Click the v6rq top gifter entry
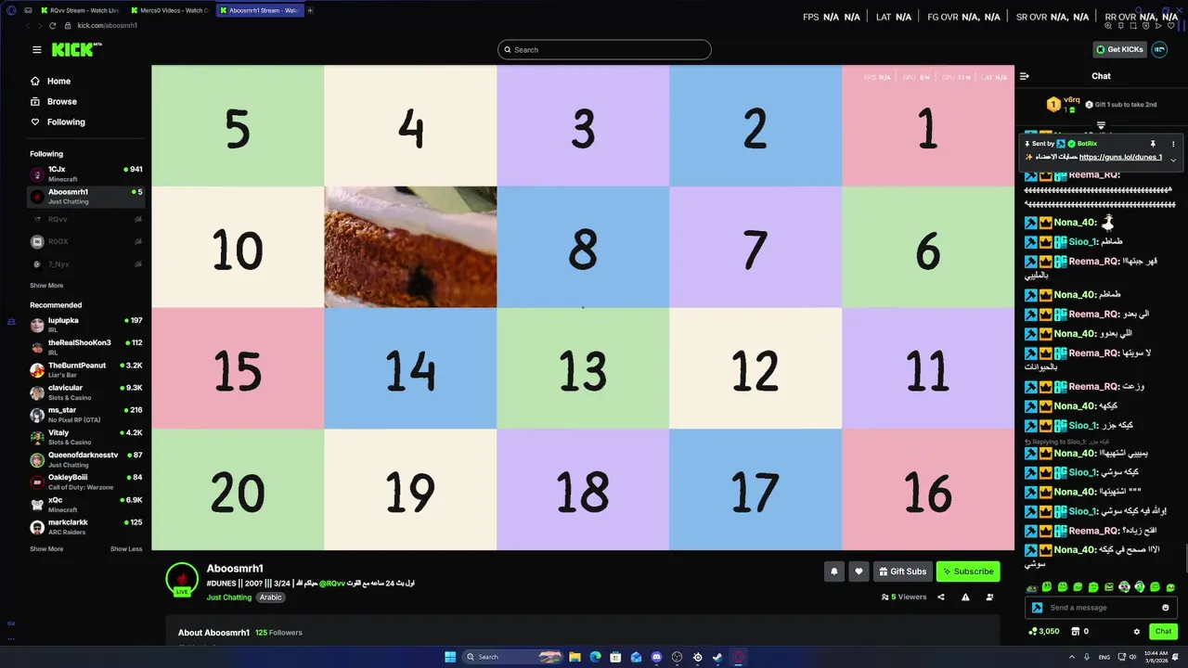Image resolution: width=1188 pixels, height=668 pixels. (1063, 105)
